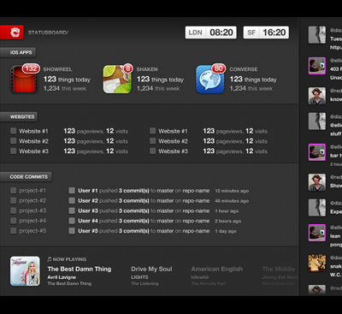Viewport: 342px width, 314px height.
Task: Click the SF 16:20 clock
Action: [x=266, y=33]
